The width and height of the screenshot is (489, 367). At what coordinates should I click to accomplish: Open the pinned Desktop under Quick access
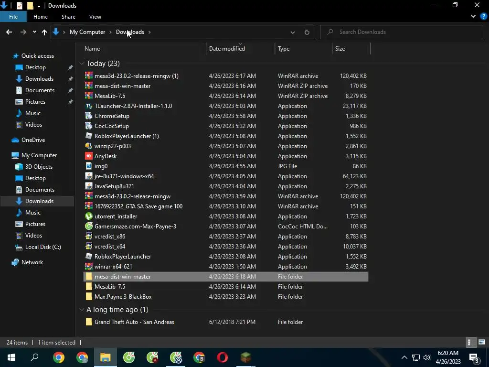tap(35, 67)
